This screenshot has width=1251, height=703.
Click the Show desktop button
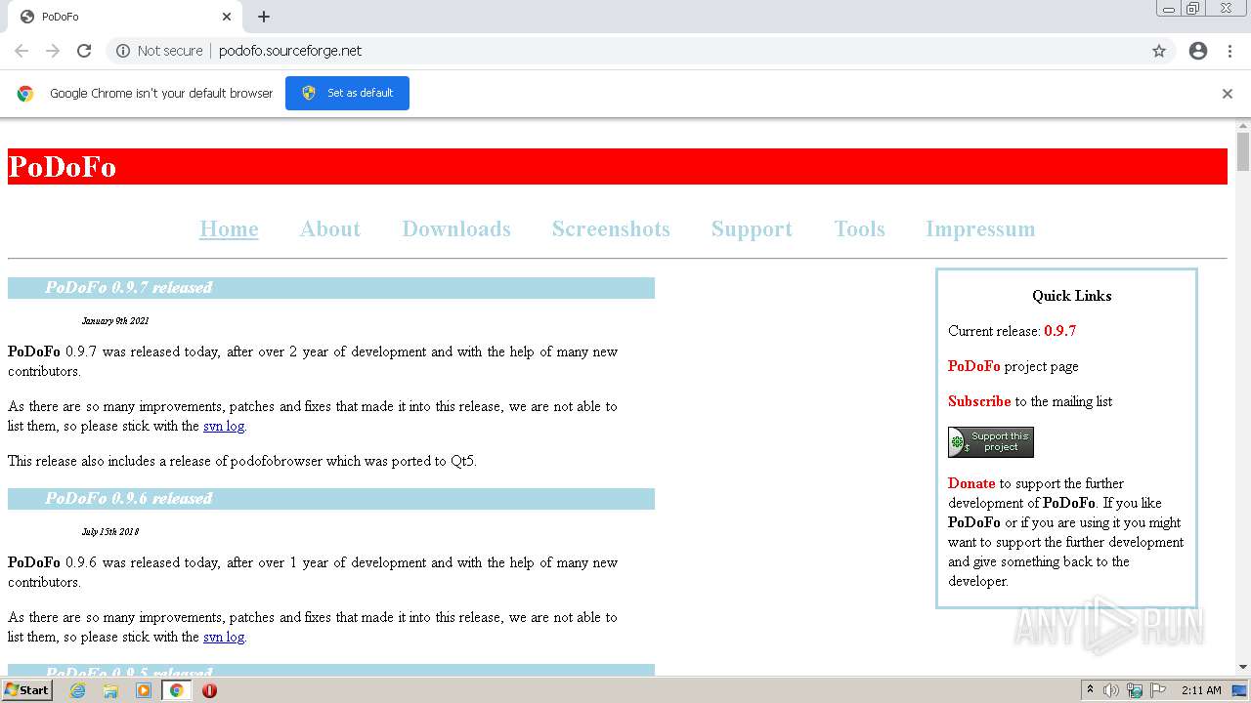click(1239, 690)
